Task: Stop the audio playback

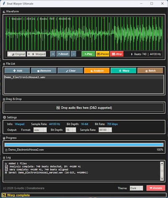Action: tap(117, 54)
